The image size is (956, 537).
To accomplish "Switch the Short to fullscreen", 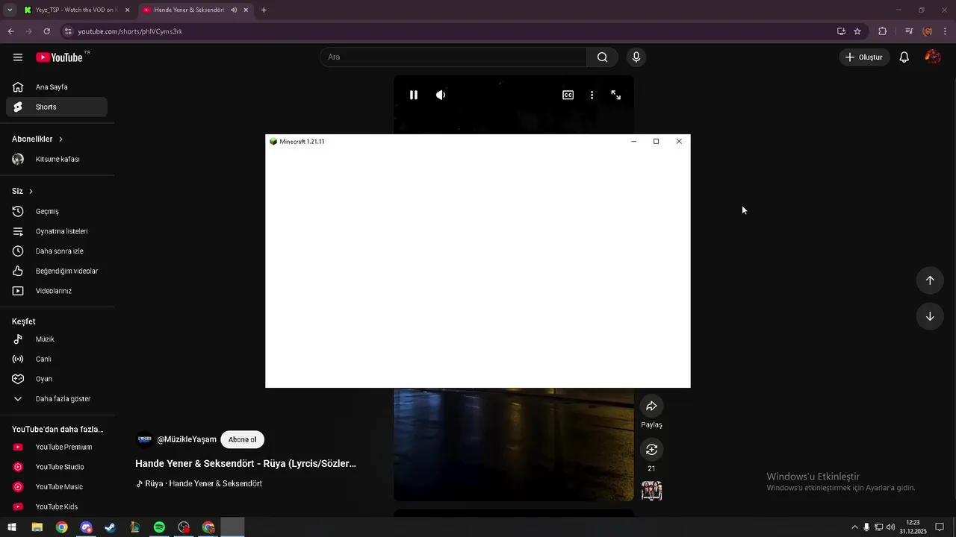I will click(615, 95).
